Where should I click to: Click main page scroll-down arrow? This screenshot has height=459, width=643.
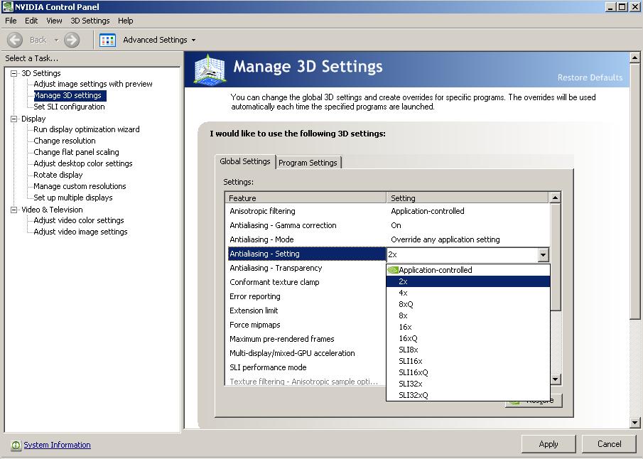point(634,422)
